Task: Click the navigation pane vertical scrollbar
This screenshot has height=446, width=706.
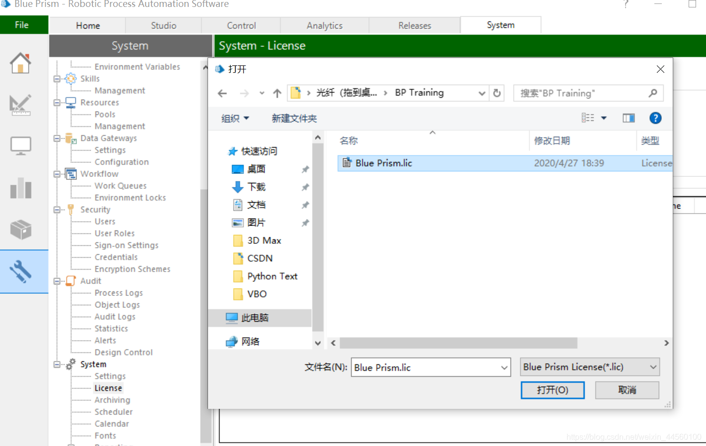Action: [x=318, y=237]
